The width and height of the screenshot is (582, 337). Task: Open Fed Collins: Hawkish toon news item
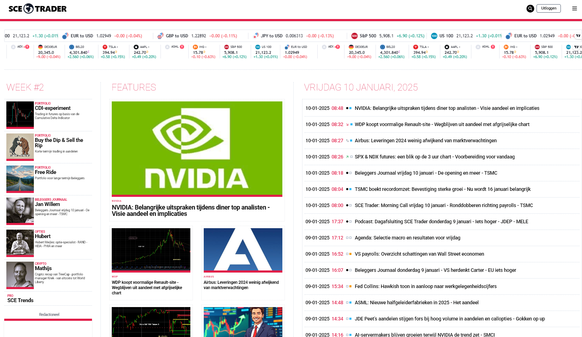[425, 286]
